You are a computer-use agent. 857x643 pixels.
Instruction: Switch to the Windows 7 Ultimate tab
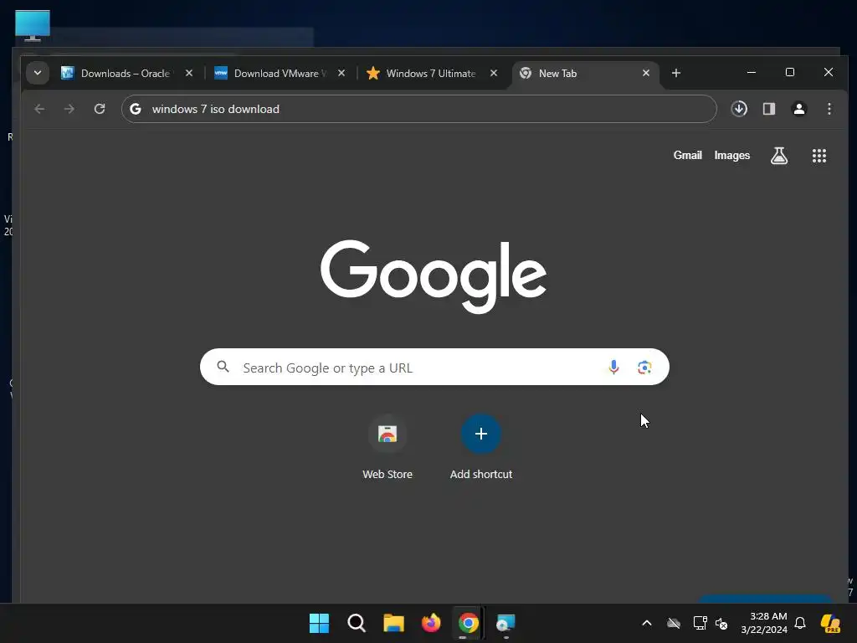tap(432, 74)
